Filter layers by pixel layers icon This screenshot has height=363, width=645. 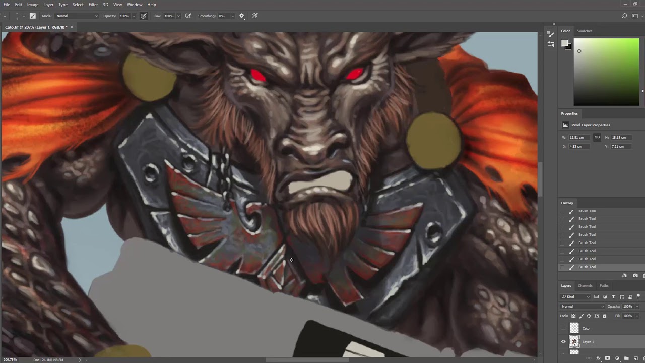pyautogui.click(x=597, y=297)
